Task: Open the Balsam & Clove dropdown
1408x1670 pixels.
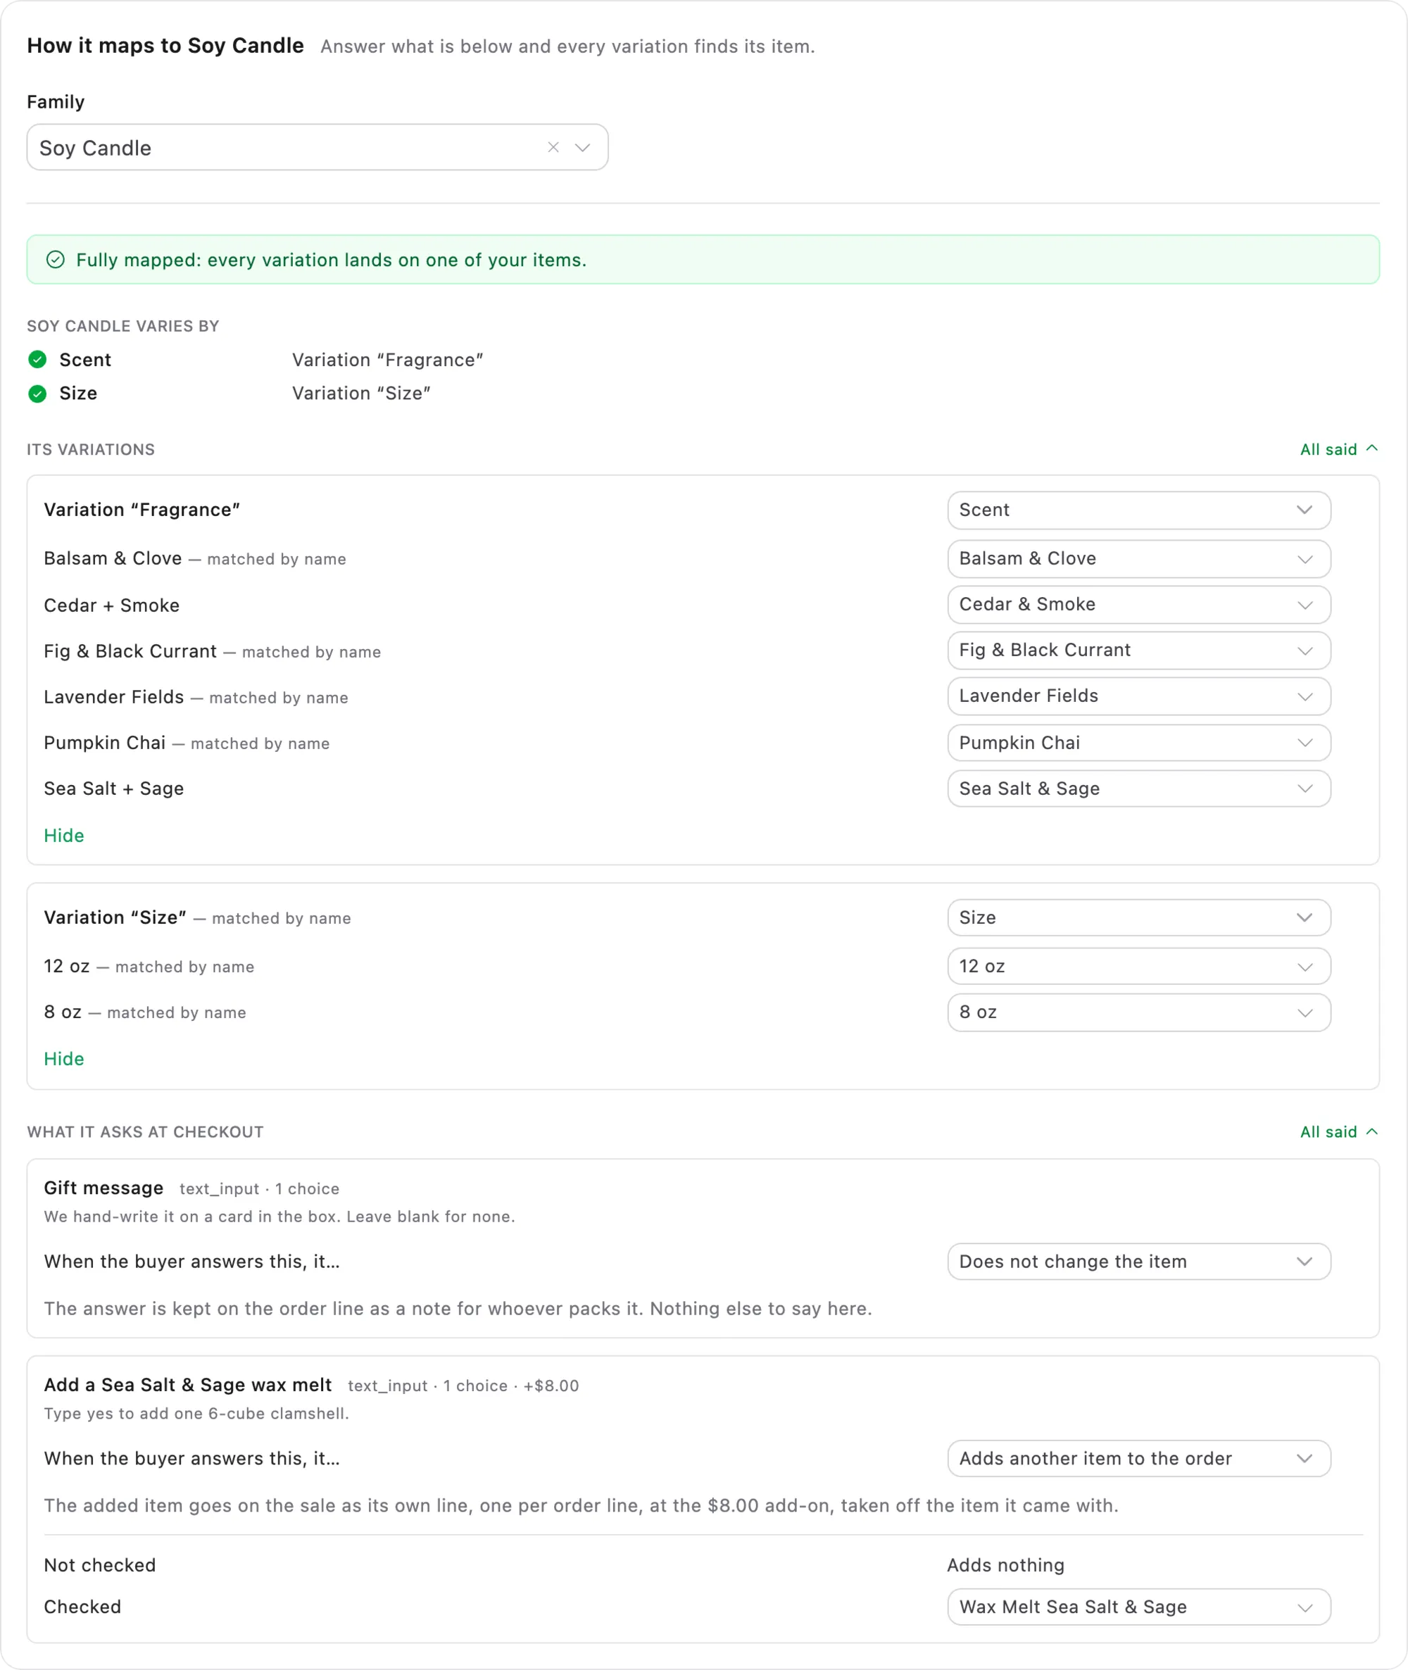Action: [1139, 559]
